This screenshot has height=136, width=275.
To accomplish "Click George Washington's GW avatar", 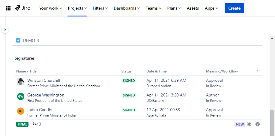I will 21,96.
